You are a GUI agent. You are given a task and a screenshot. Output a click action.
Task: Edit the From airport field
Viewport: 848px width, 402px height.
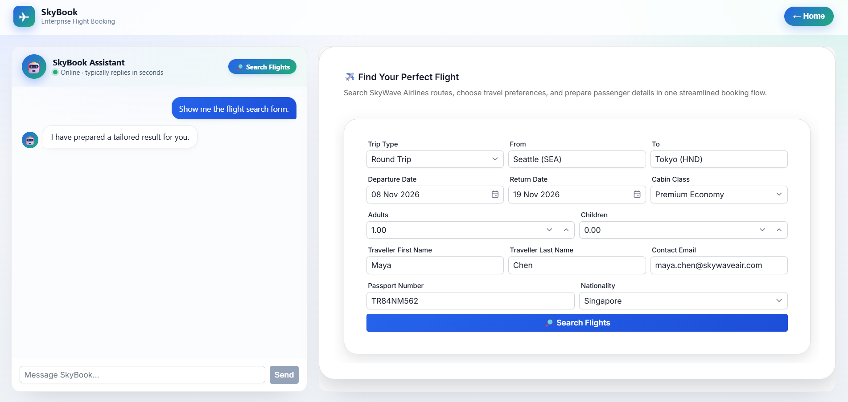click(x=577, y=159)
